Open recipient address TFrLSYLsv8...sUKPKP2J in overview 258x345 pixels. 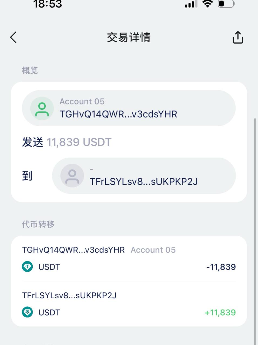click(143, 182)
